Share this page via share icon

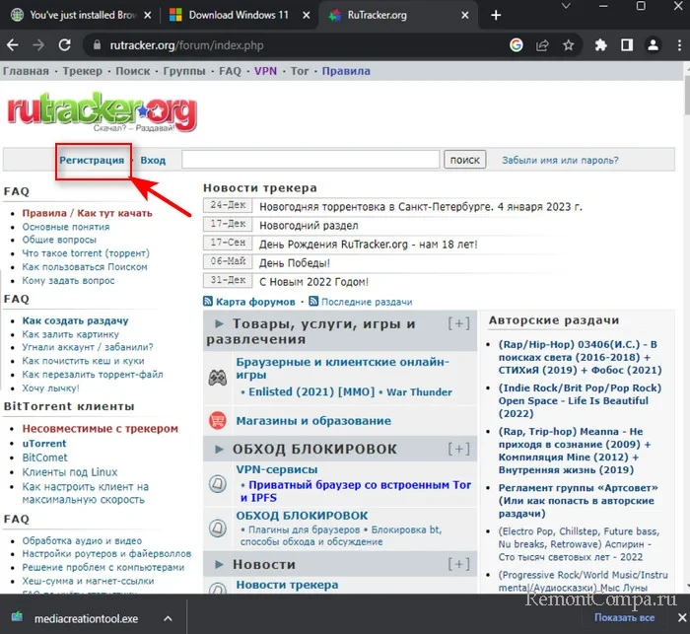542,45
